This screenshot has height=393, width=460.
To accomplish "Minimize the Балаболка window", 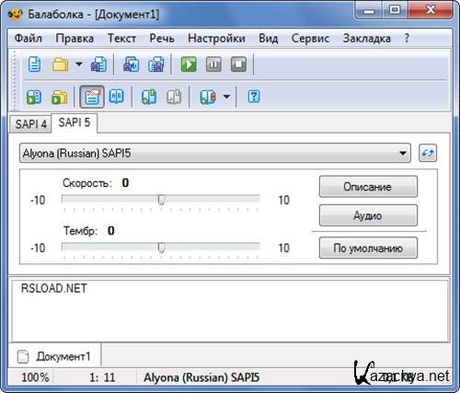I will [x=368, y=11].
